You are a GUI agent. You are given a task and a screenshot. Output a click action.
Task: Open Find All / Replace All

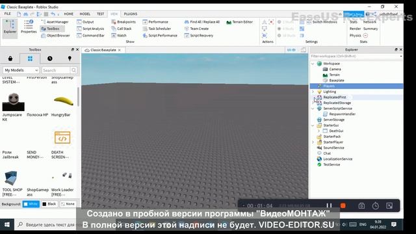point(202,22)
